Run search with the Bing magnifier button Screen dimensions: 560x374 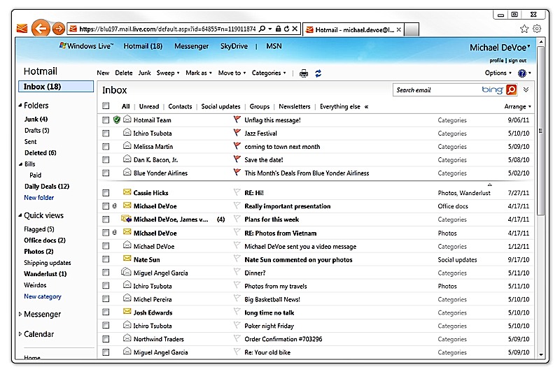coord(512,89)
